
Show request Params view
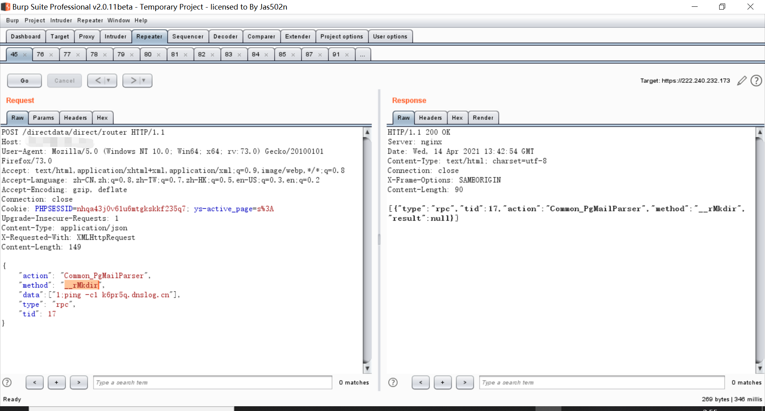[43, 117]
